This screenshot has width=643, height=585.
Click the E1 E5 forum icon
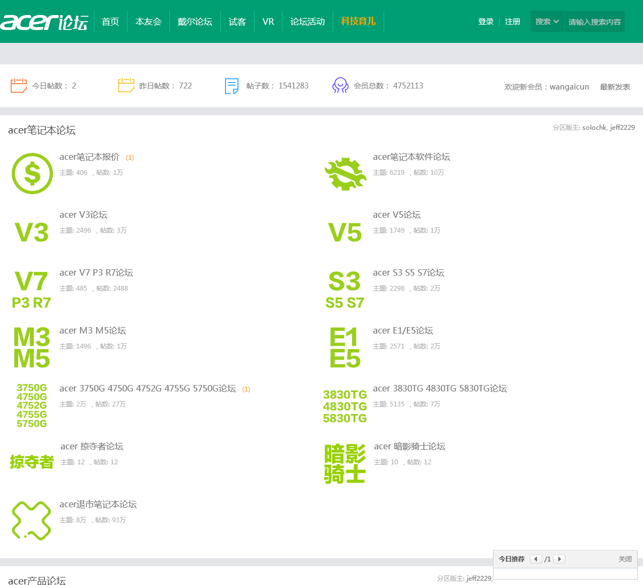[345, 347]
